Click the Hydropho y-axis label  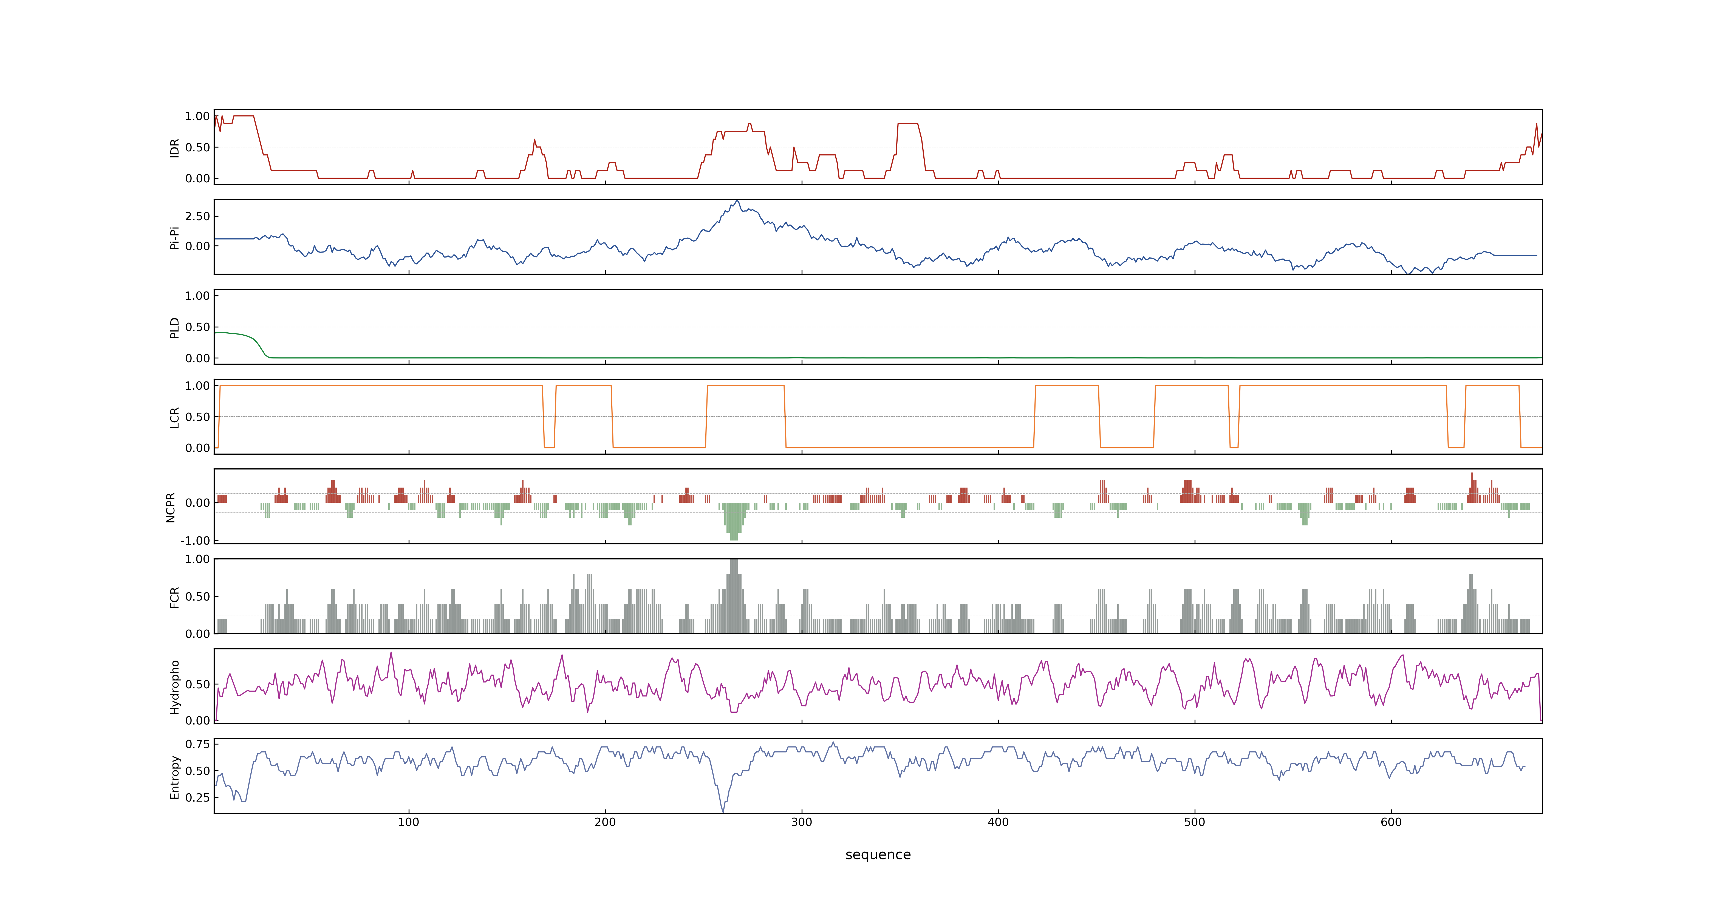174,687
